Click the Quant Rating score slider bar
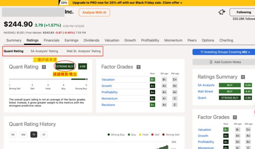The width and height of the screenshot is (255, 149). 47,79
